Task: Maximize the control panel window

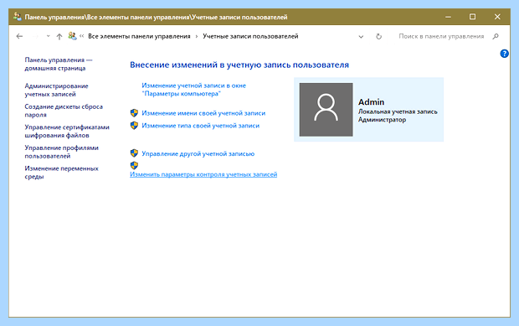Action: pyautogui.click(x=473, y=17)
